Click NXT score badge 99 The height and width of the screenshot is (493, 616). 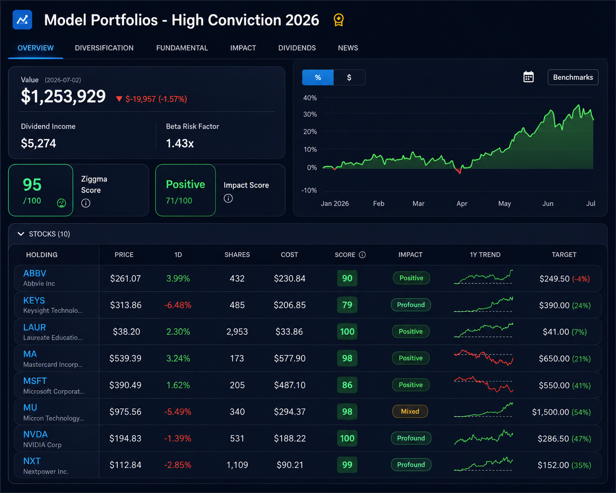point(347,465)
